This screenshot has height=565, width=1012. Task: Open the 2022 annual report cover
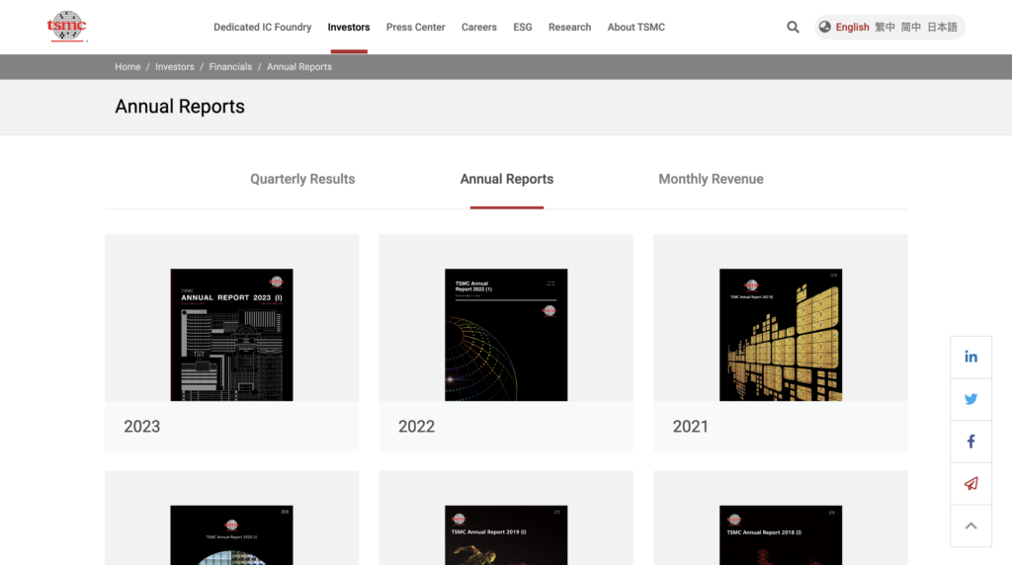[506, 334]
